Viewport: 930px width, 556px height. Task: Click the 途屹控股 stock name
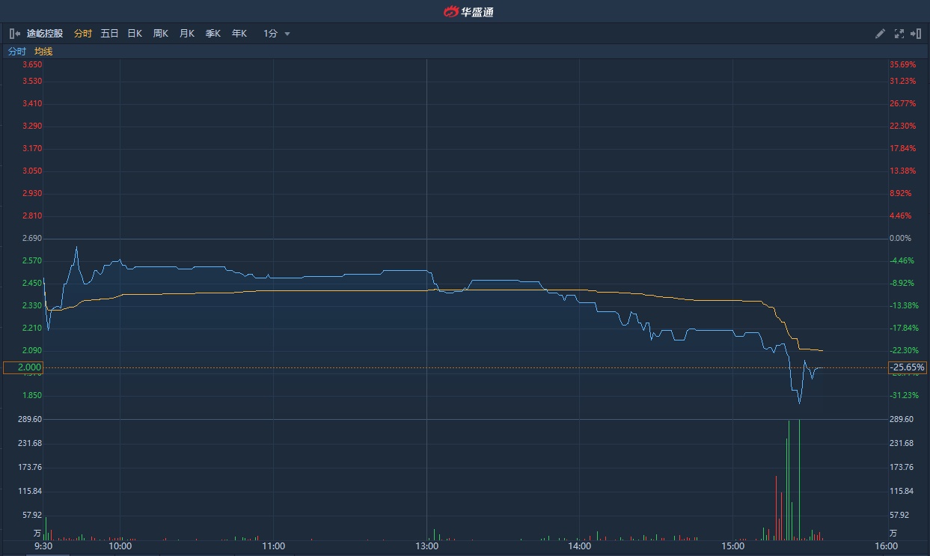(45, 34)
